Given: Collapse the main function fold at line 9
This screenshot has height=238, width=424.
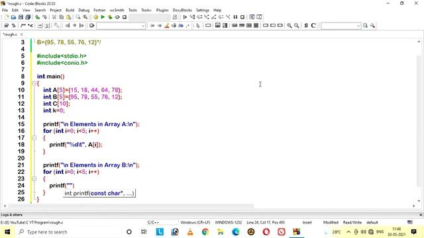Looking at the screenshot, I should click(34, 83).
